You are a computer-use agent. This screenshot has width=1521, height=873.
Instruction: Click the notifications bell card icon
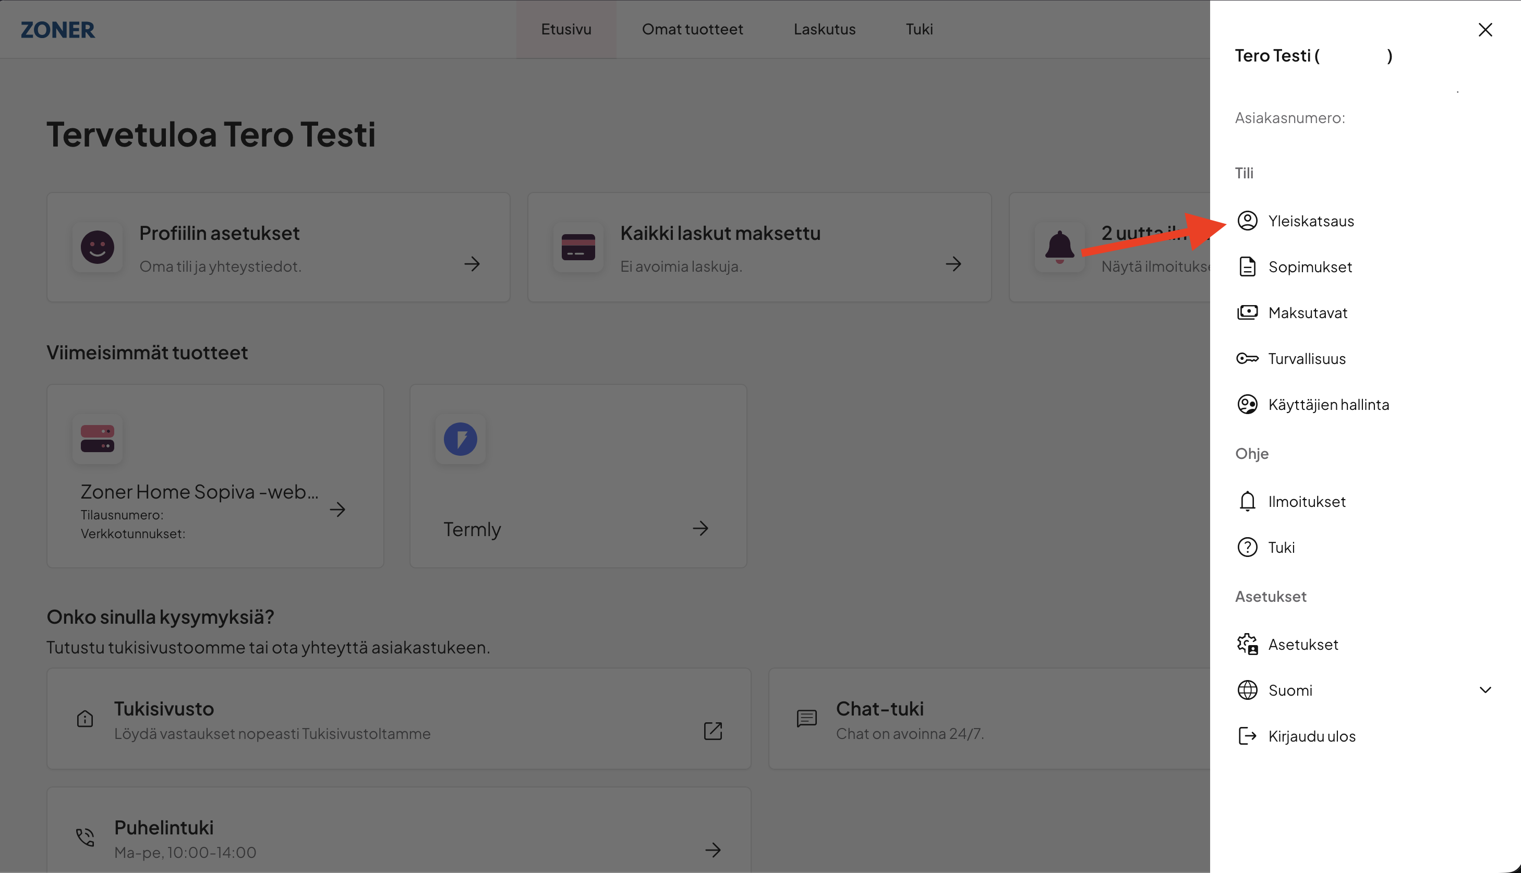tap(1059, 247)
